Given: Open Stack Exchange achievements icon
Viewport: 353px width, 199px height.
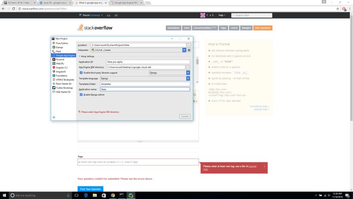Looking at the screenshot, I should pyautogui.click(x=116, y=15).
